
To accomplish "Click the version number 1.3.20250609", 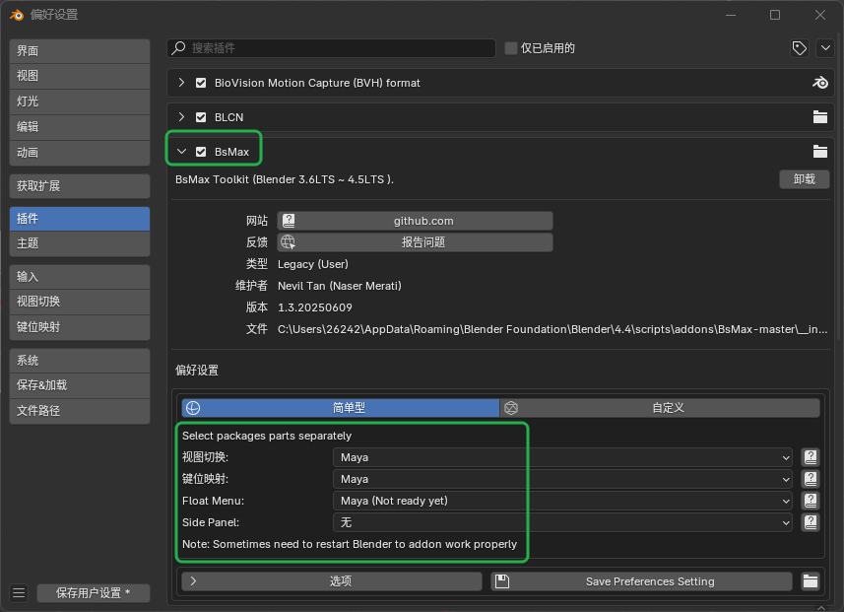I will [x=315, y=307].
